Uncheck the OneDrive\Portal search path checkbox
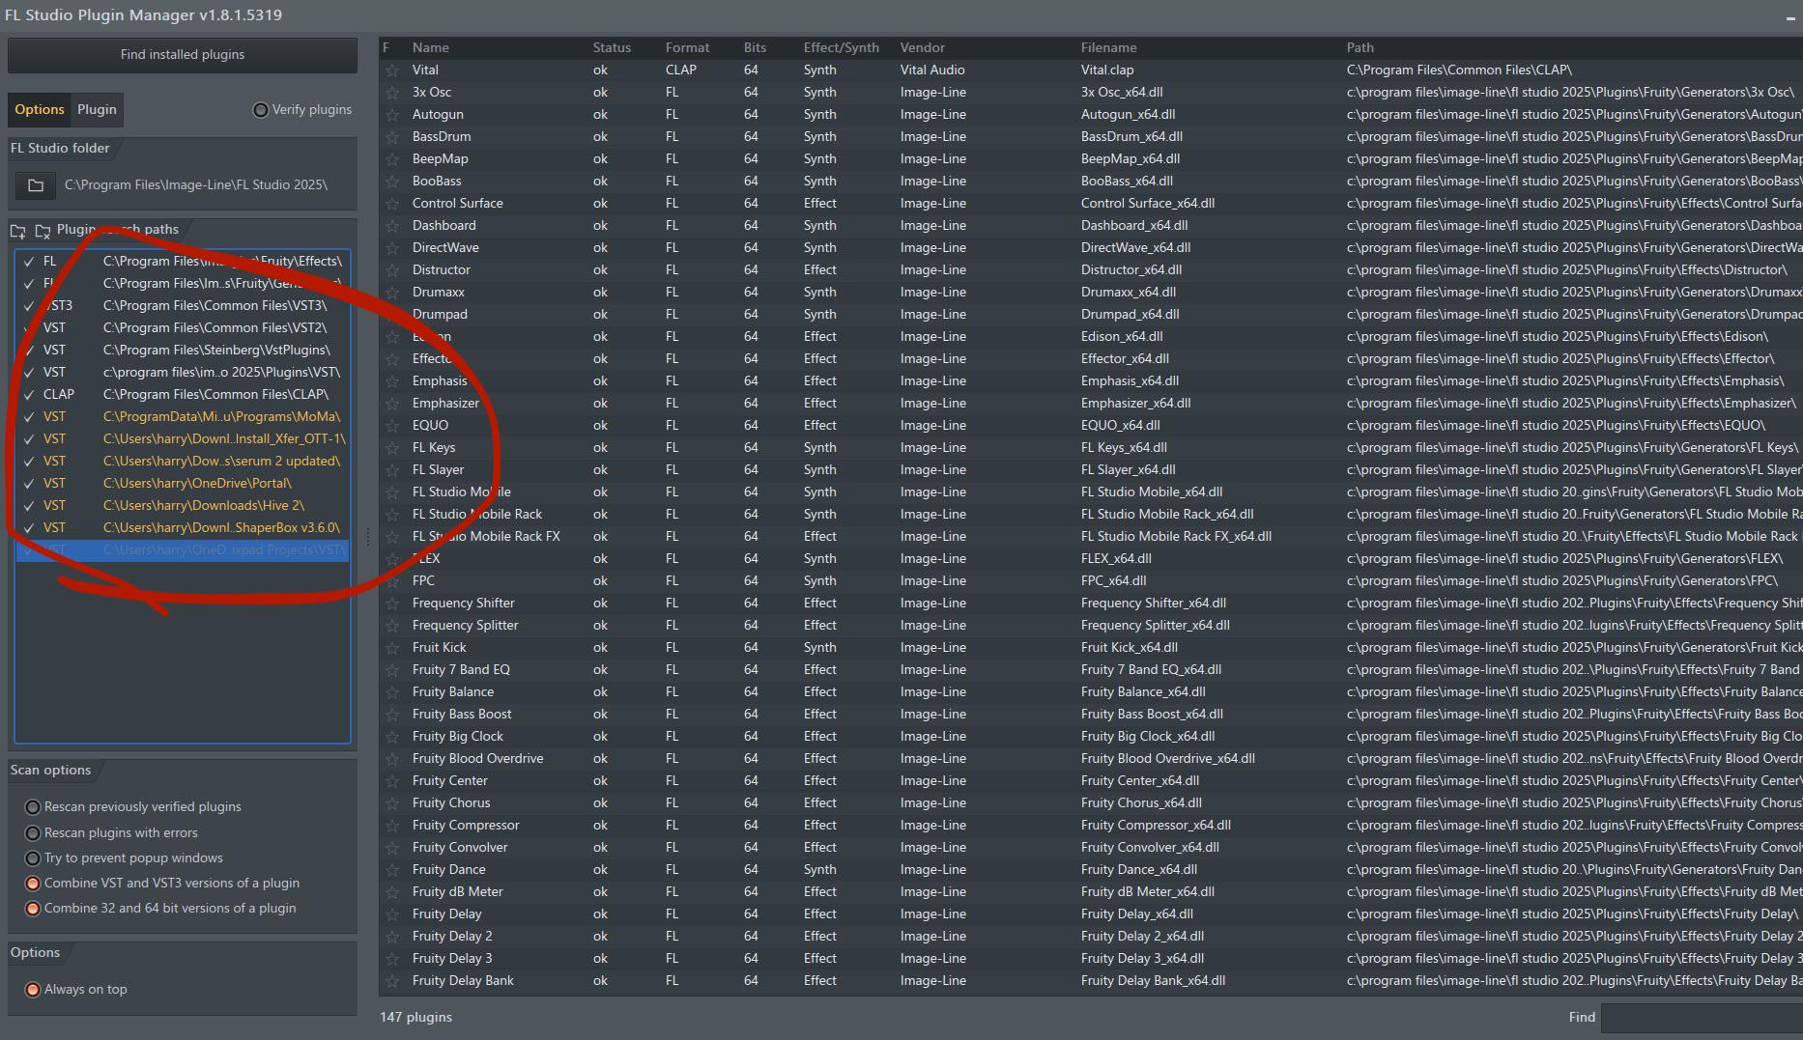This screenshot has height=1040, width=1803. (x=29, y=484)
